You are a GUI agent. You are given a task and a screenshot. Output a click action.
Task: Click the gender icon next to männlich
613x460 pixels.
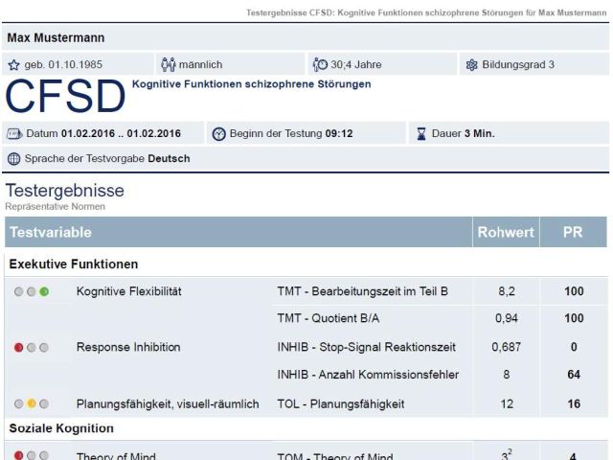169,64
